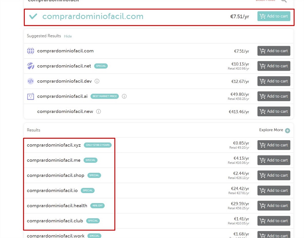Add comprardominiofacil.shop to cart
This screenshot has width=304, height=238.
point(274,175)
